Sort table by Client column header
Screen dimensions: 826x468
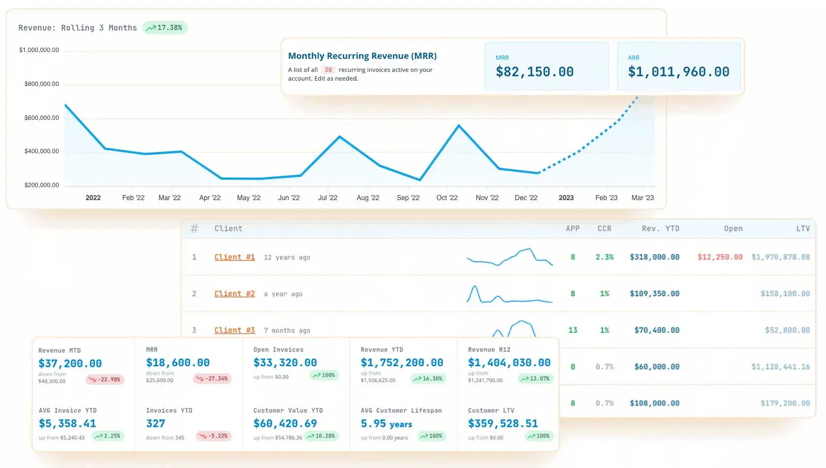click(228, 228)
